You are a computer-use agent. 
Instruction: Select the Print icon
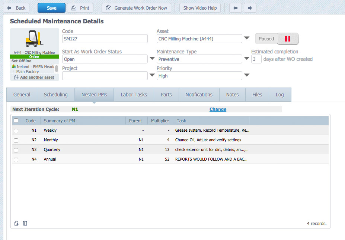click(x=74, y=8)
